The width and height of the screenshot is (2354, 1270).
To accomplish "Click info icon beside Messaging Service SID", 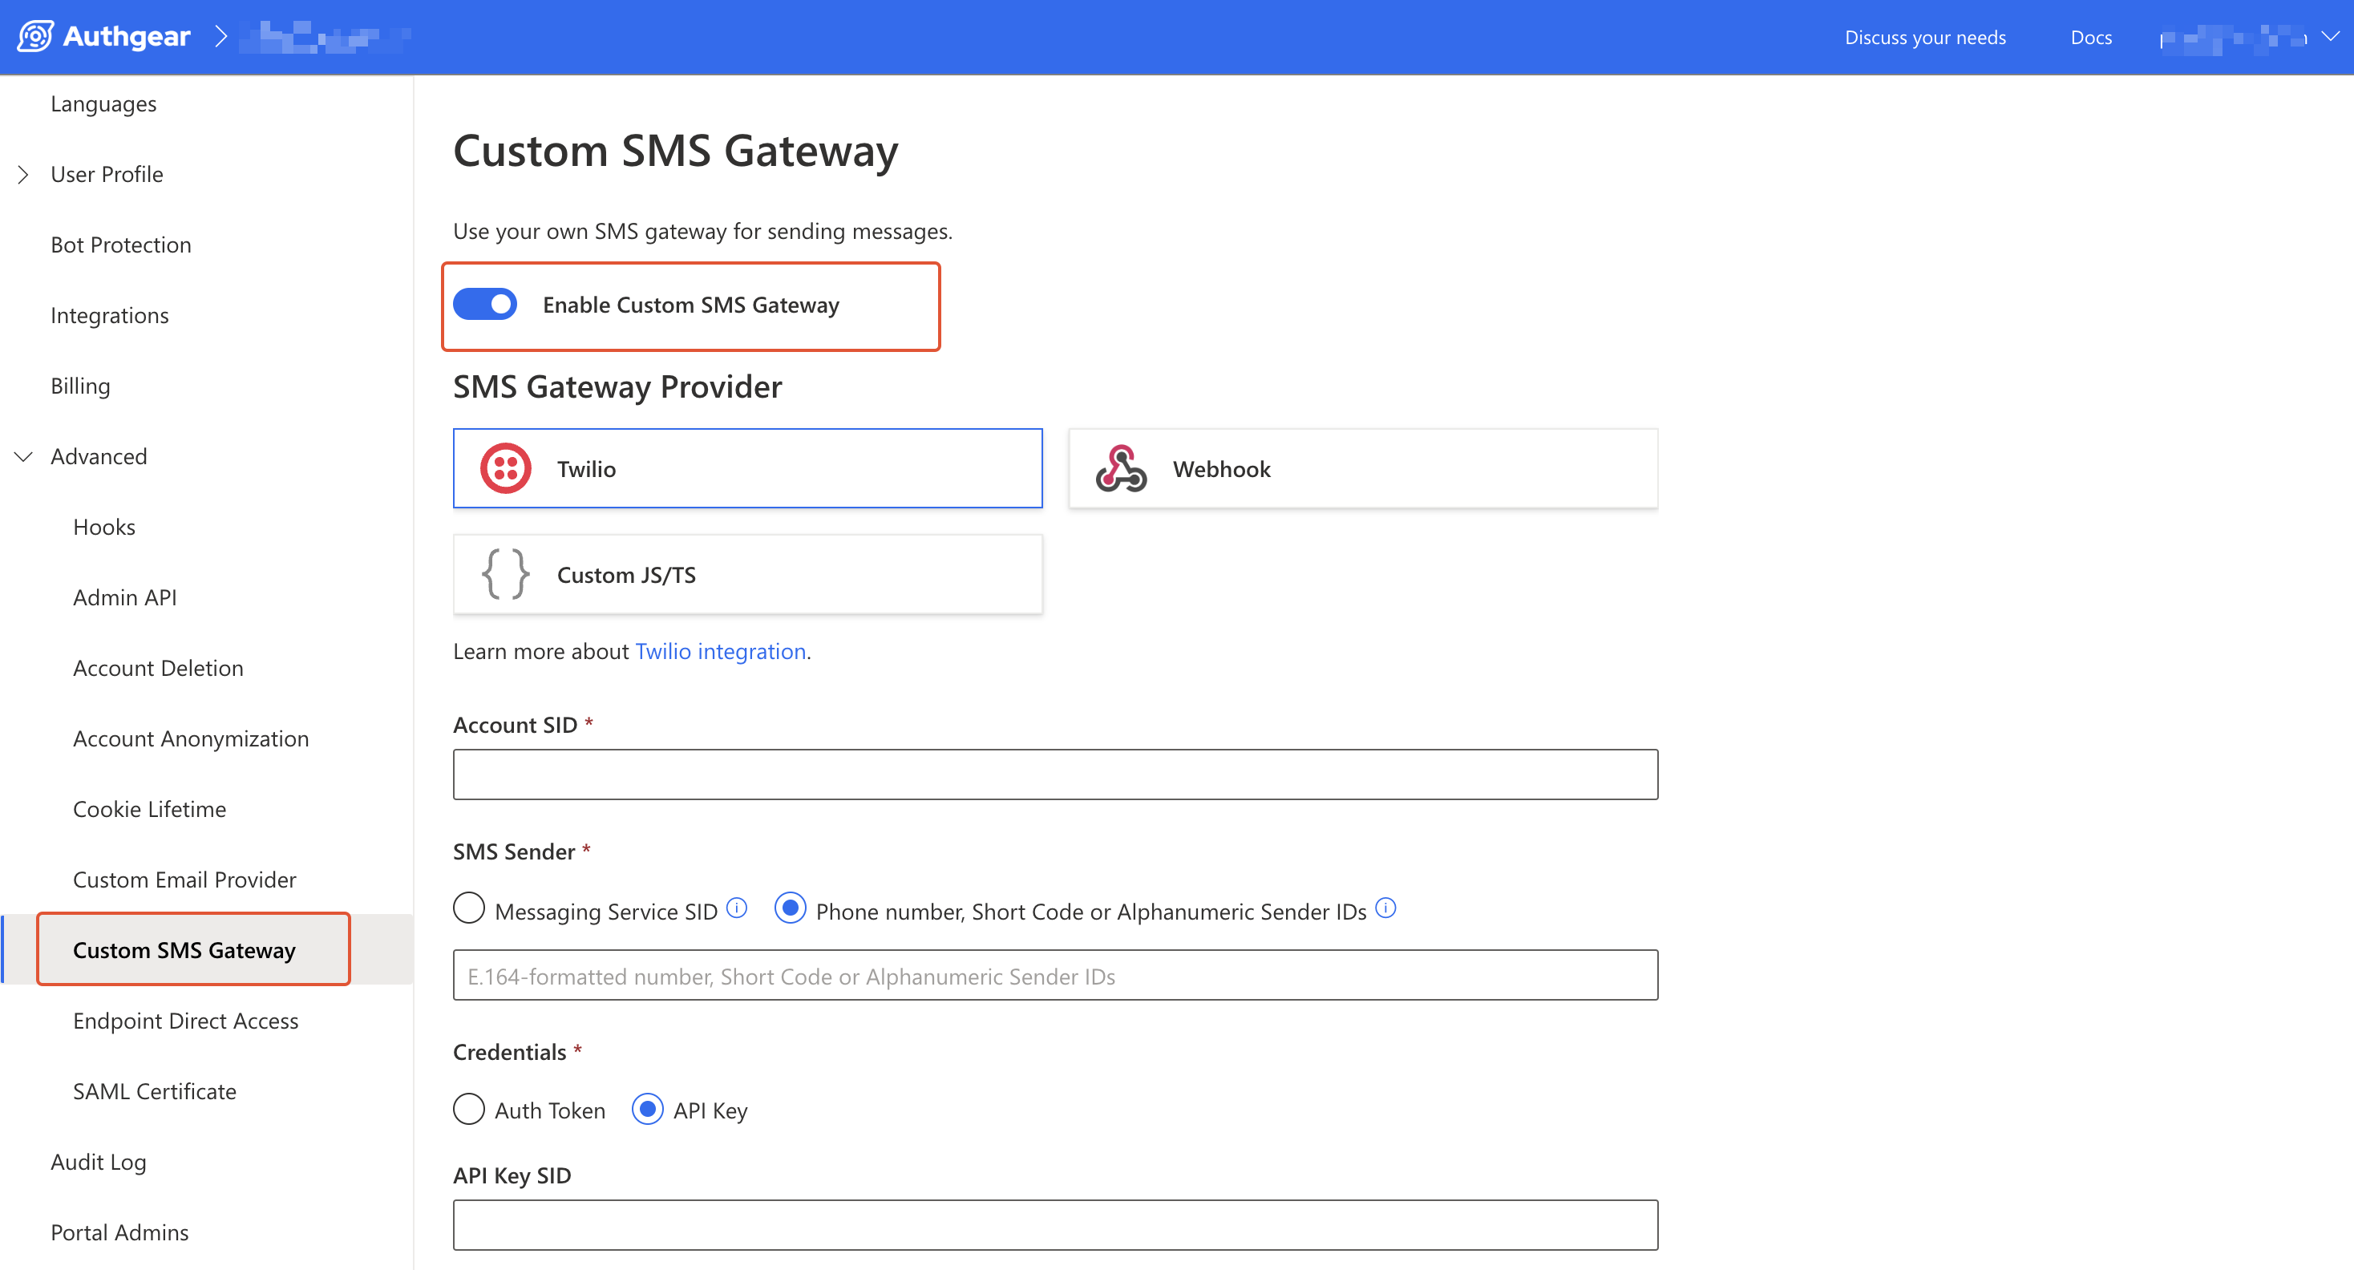I will click(x=737, y=908).
